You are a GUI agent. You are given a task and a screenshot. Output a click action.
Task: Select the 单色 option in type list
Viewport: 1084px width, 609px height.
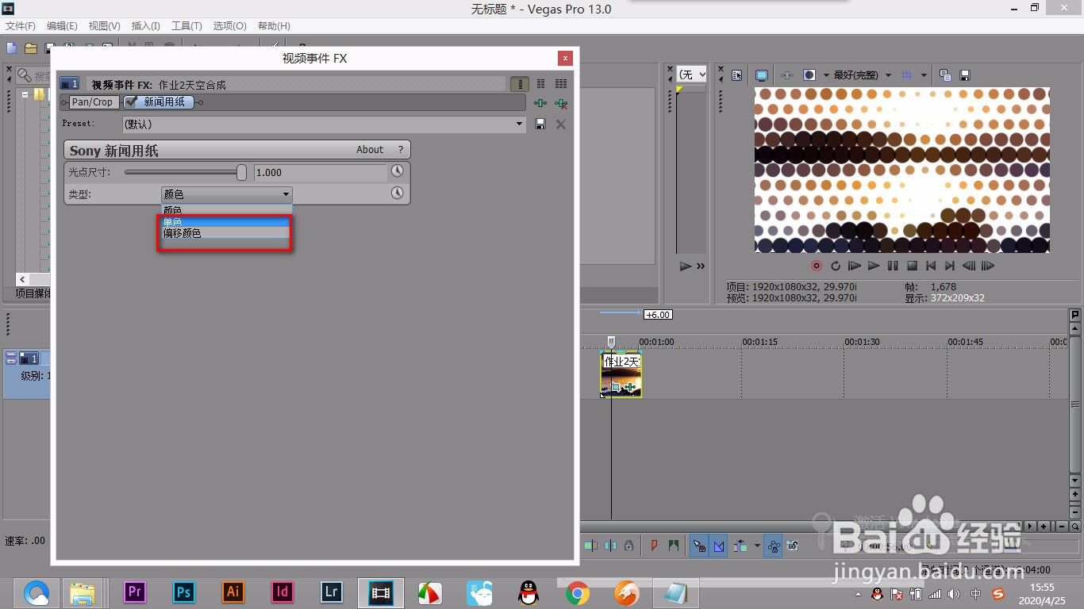225,222
